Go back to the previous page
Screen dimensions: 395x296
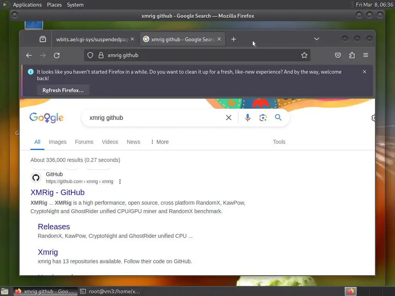click(29, 55)
